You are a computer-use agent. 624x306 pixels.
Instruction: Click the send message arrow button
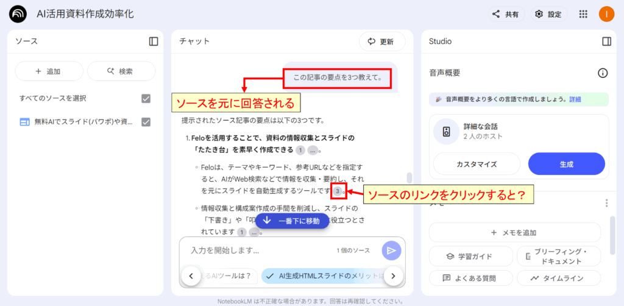pos(392,251)
